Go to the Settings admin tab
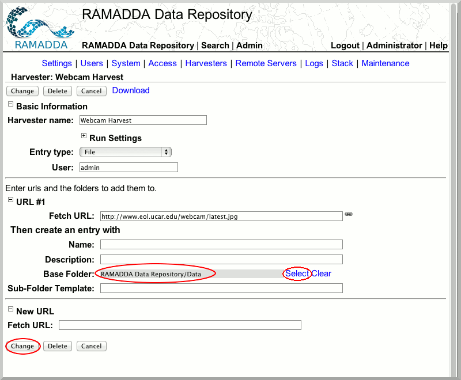 [x=56, y=63]
